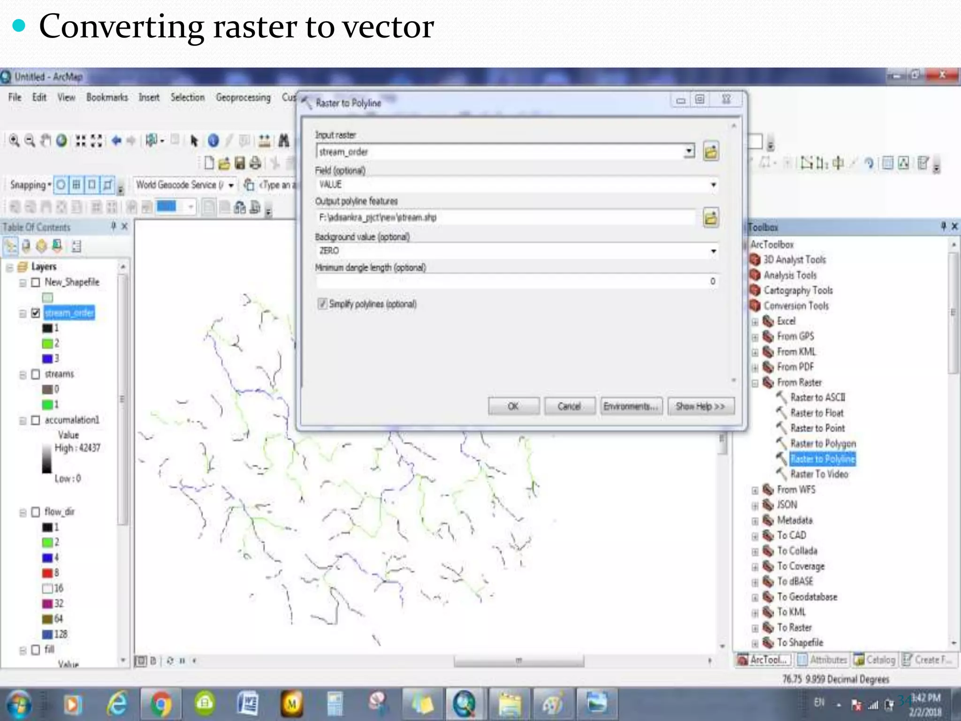The image size is (961, 721).
Task: Toggle accumalation1 layer checkbox
Action: pyautogui.click(x=35, y=420)
